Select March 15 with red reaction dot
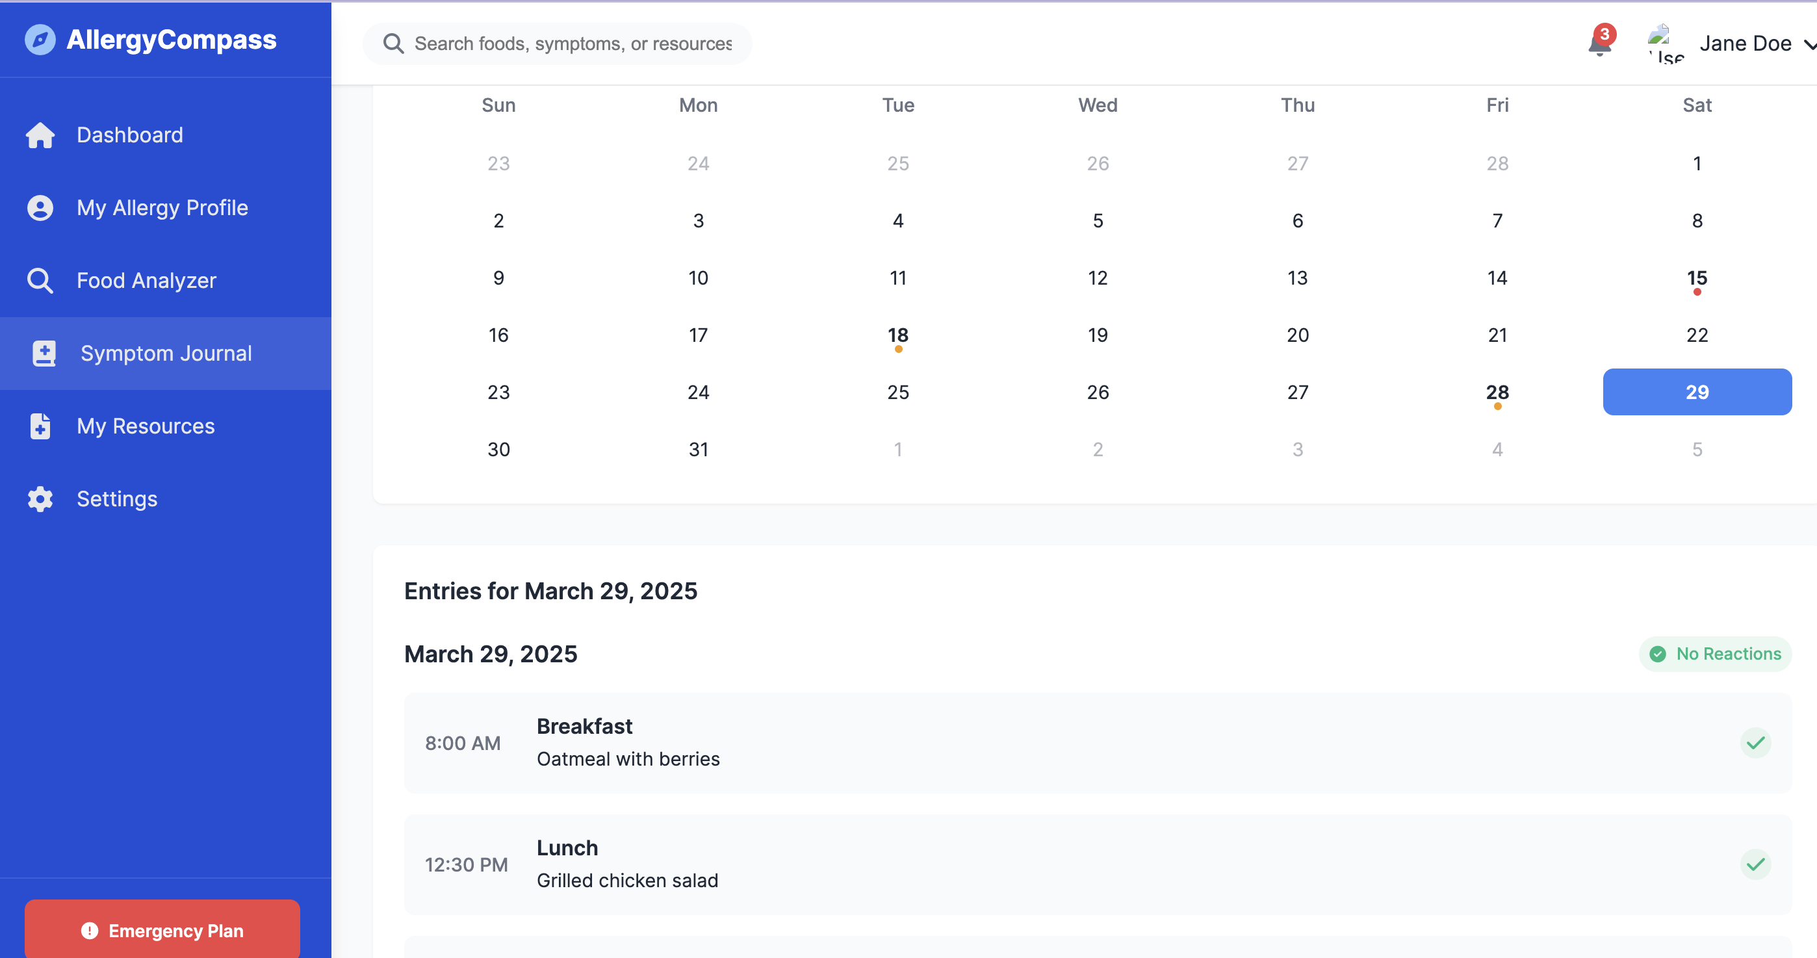This screenshot has height=958, width=1817. pyautogui.click(x=1696, y=278)
